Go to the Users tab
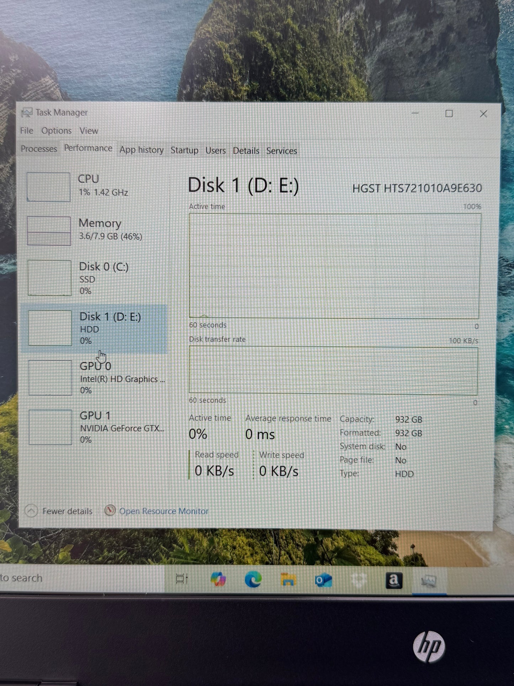514x686 pixels. point(216,151)
